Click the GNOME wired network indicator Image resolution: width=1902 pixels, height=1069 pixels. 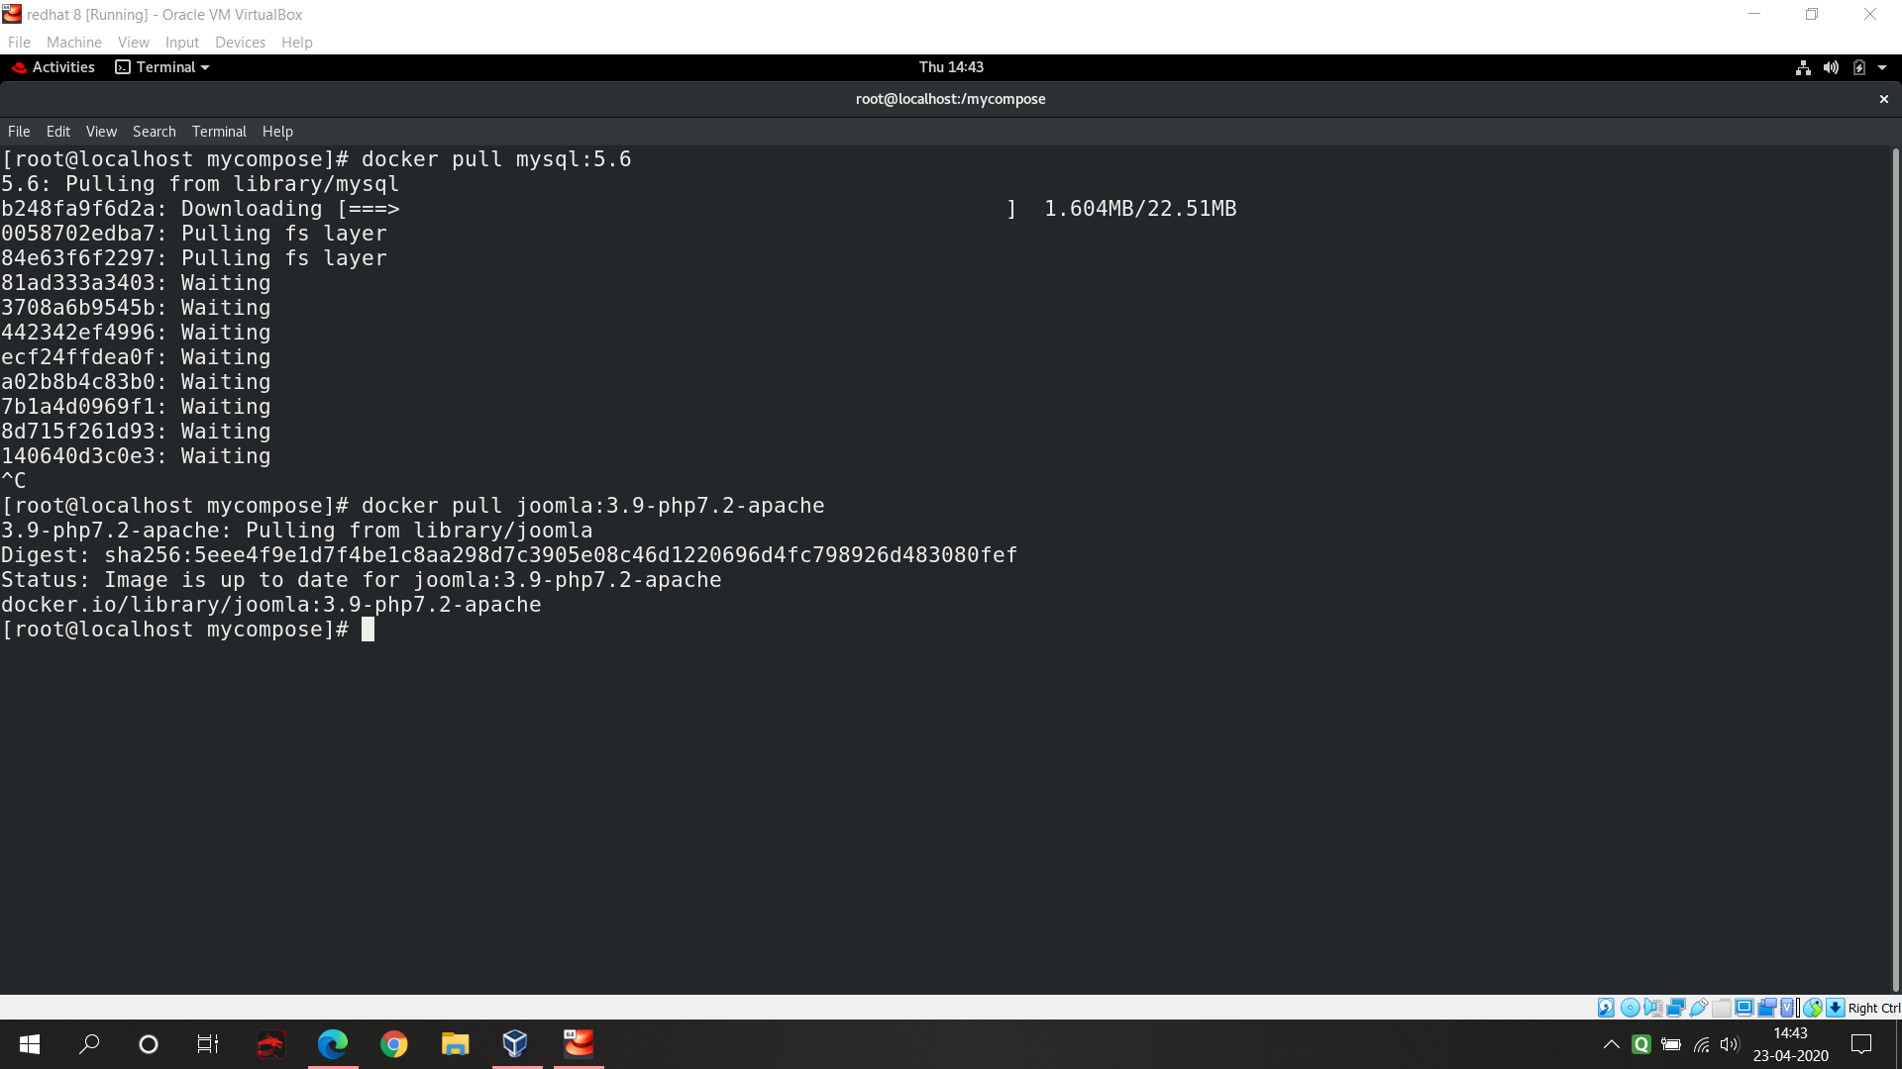pos(1803,67)
